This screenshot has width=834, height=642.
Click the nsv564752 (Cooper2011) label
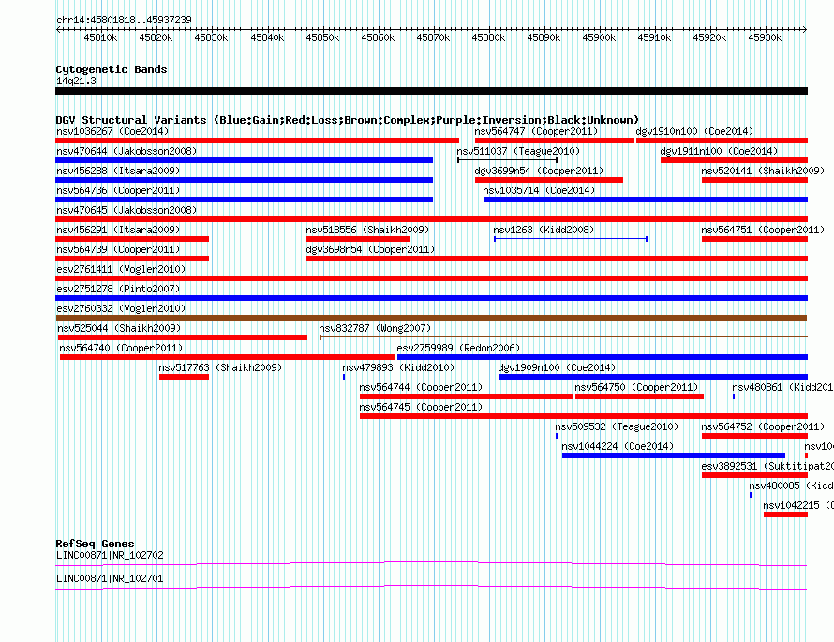click(763, 426)
